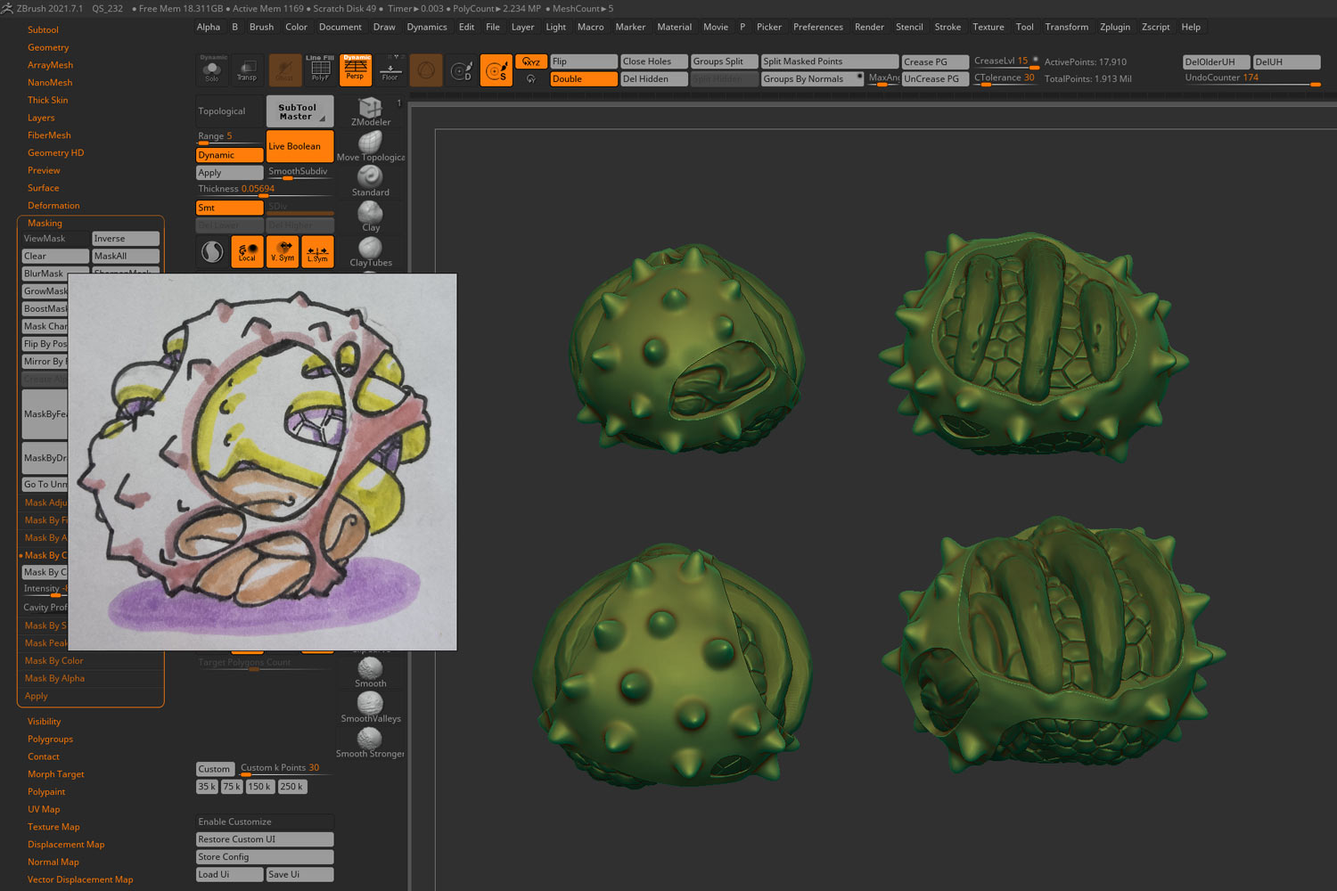Viewport: 1337px width, 891px height.
Task: Toggle PolyF polyframe display
Action: coord(320,70)
